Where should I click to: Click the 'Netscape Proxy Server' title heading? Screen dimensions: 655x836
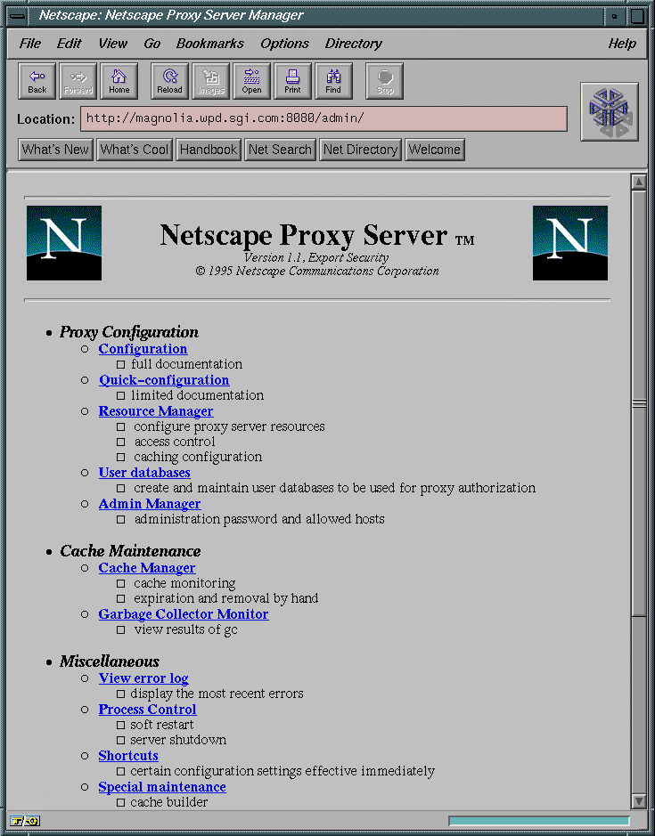303,235
